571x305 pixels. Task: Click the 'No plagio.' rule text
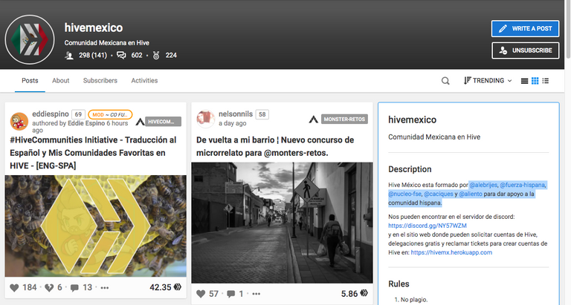[x=414, y=300]
